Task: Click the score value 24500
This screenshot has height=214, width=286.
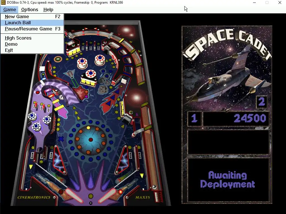Action: pos(250,118)
